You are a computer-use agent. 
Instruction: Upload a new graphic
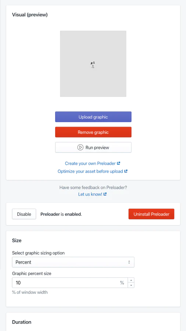pyautogui.click(x=93, y=117)
